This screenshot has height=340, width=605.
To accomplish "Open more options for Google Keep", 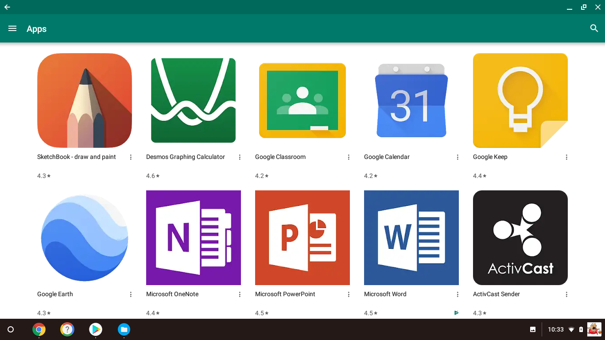I will (566, 157).
